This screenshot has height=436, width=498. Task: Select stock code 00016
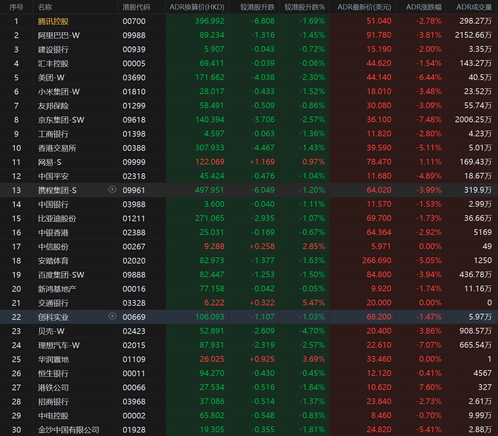point(134,289)
